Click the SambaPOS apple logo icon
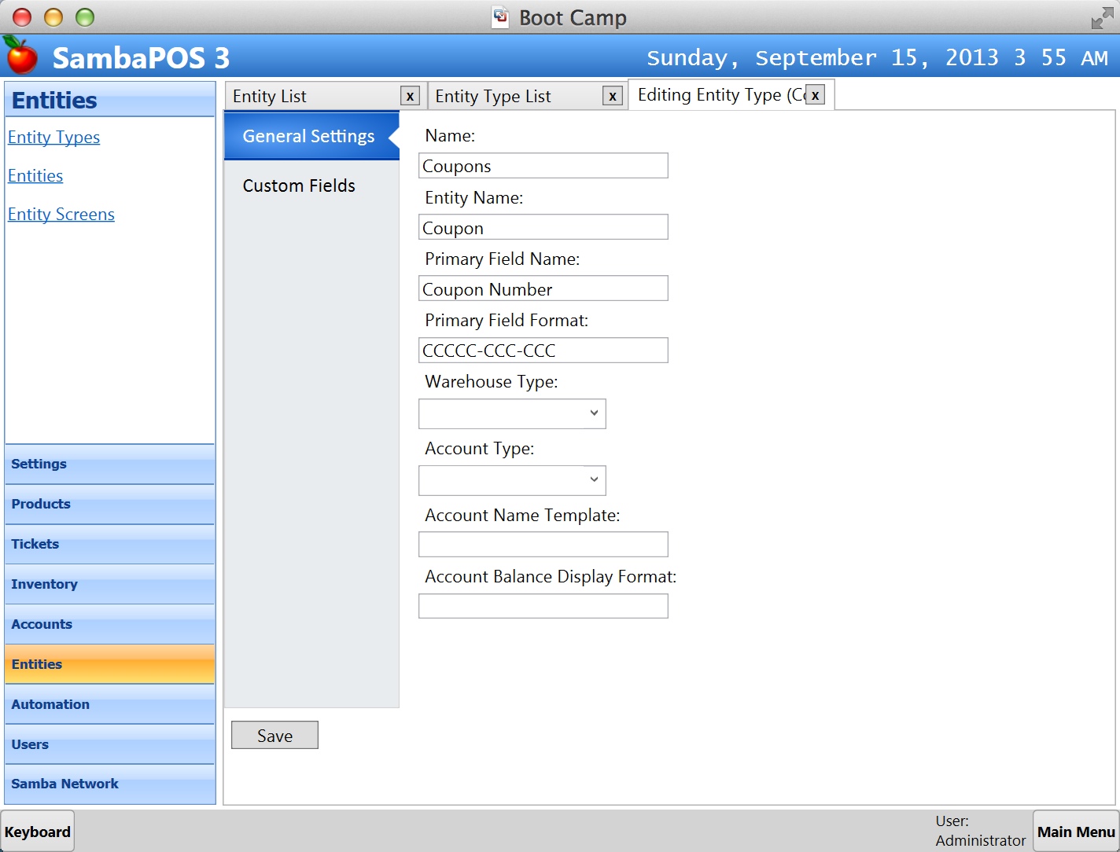The width and height of the screenshot is (1120, 852). [x=21, y=56]
